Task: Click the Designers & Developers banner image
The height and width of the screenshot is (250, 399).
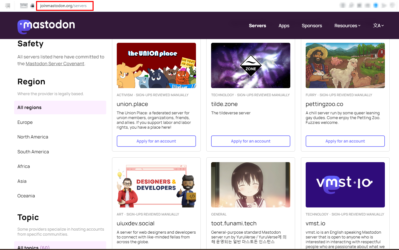Action: click(156, 185)
